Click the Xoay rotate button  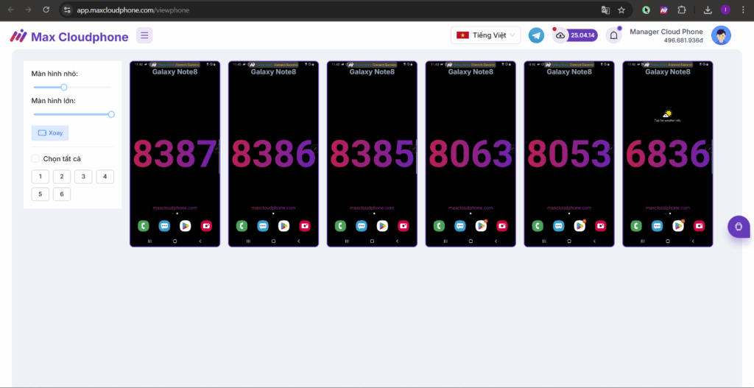[50, 133]
